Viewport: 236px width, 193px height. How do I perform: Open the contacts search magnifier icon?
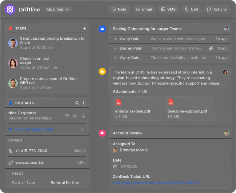tap(77, 103)
